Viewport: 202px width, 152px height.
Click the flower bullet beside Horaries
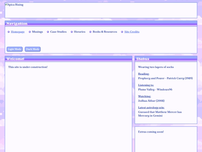click(x=72, y=32)
